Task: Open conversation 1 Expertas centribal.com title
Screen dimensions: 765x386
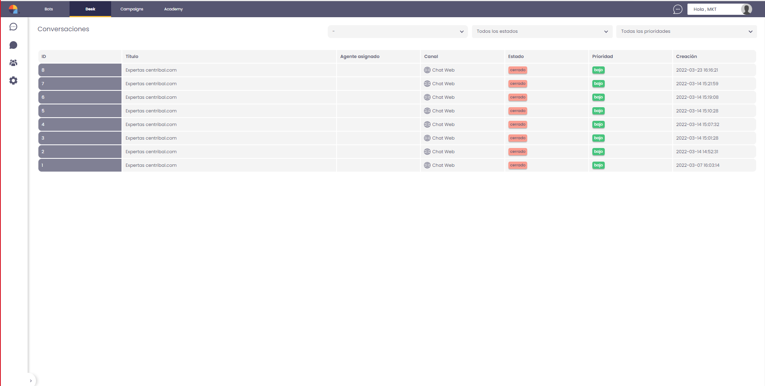Action: point(151,165)
